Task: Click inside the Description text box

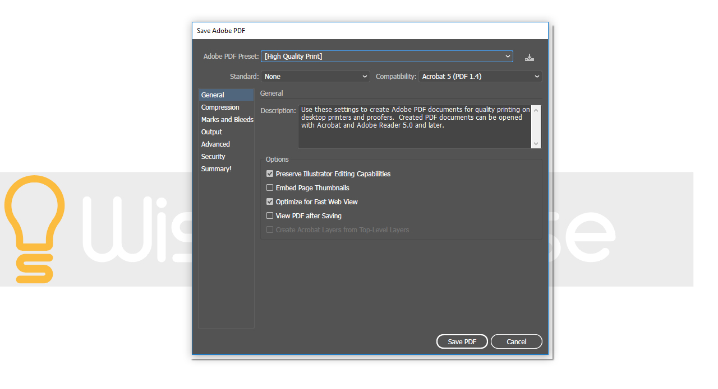Action: pos(415,127)
